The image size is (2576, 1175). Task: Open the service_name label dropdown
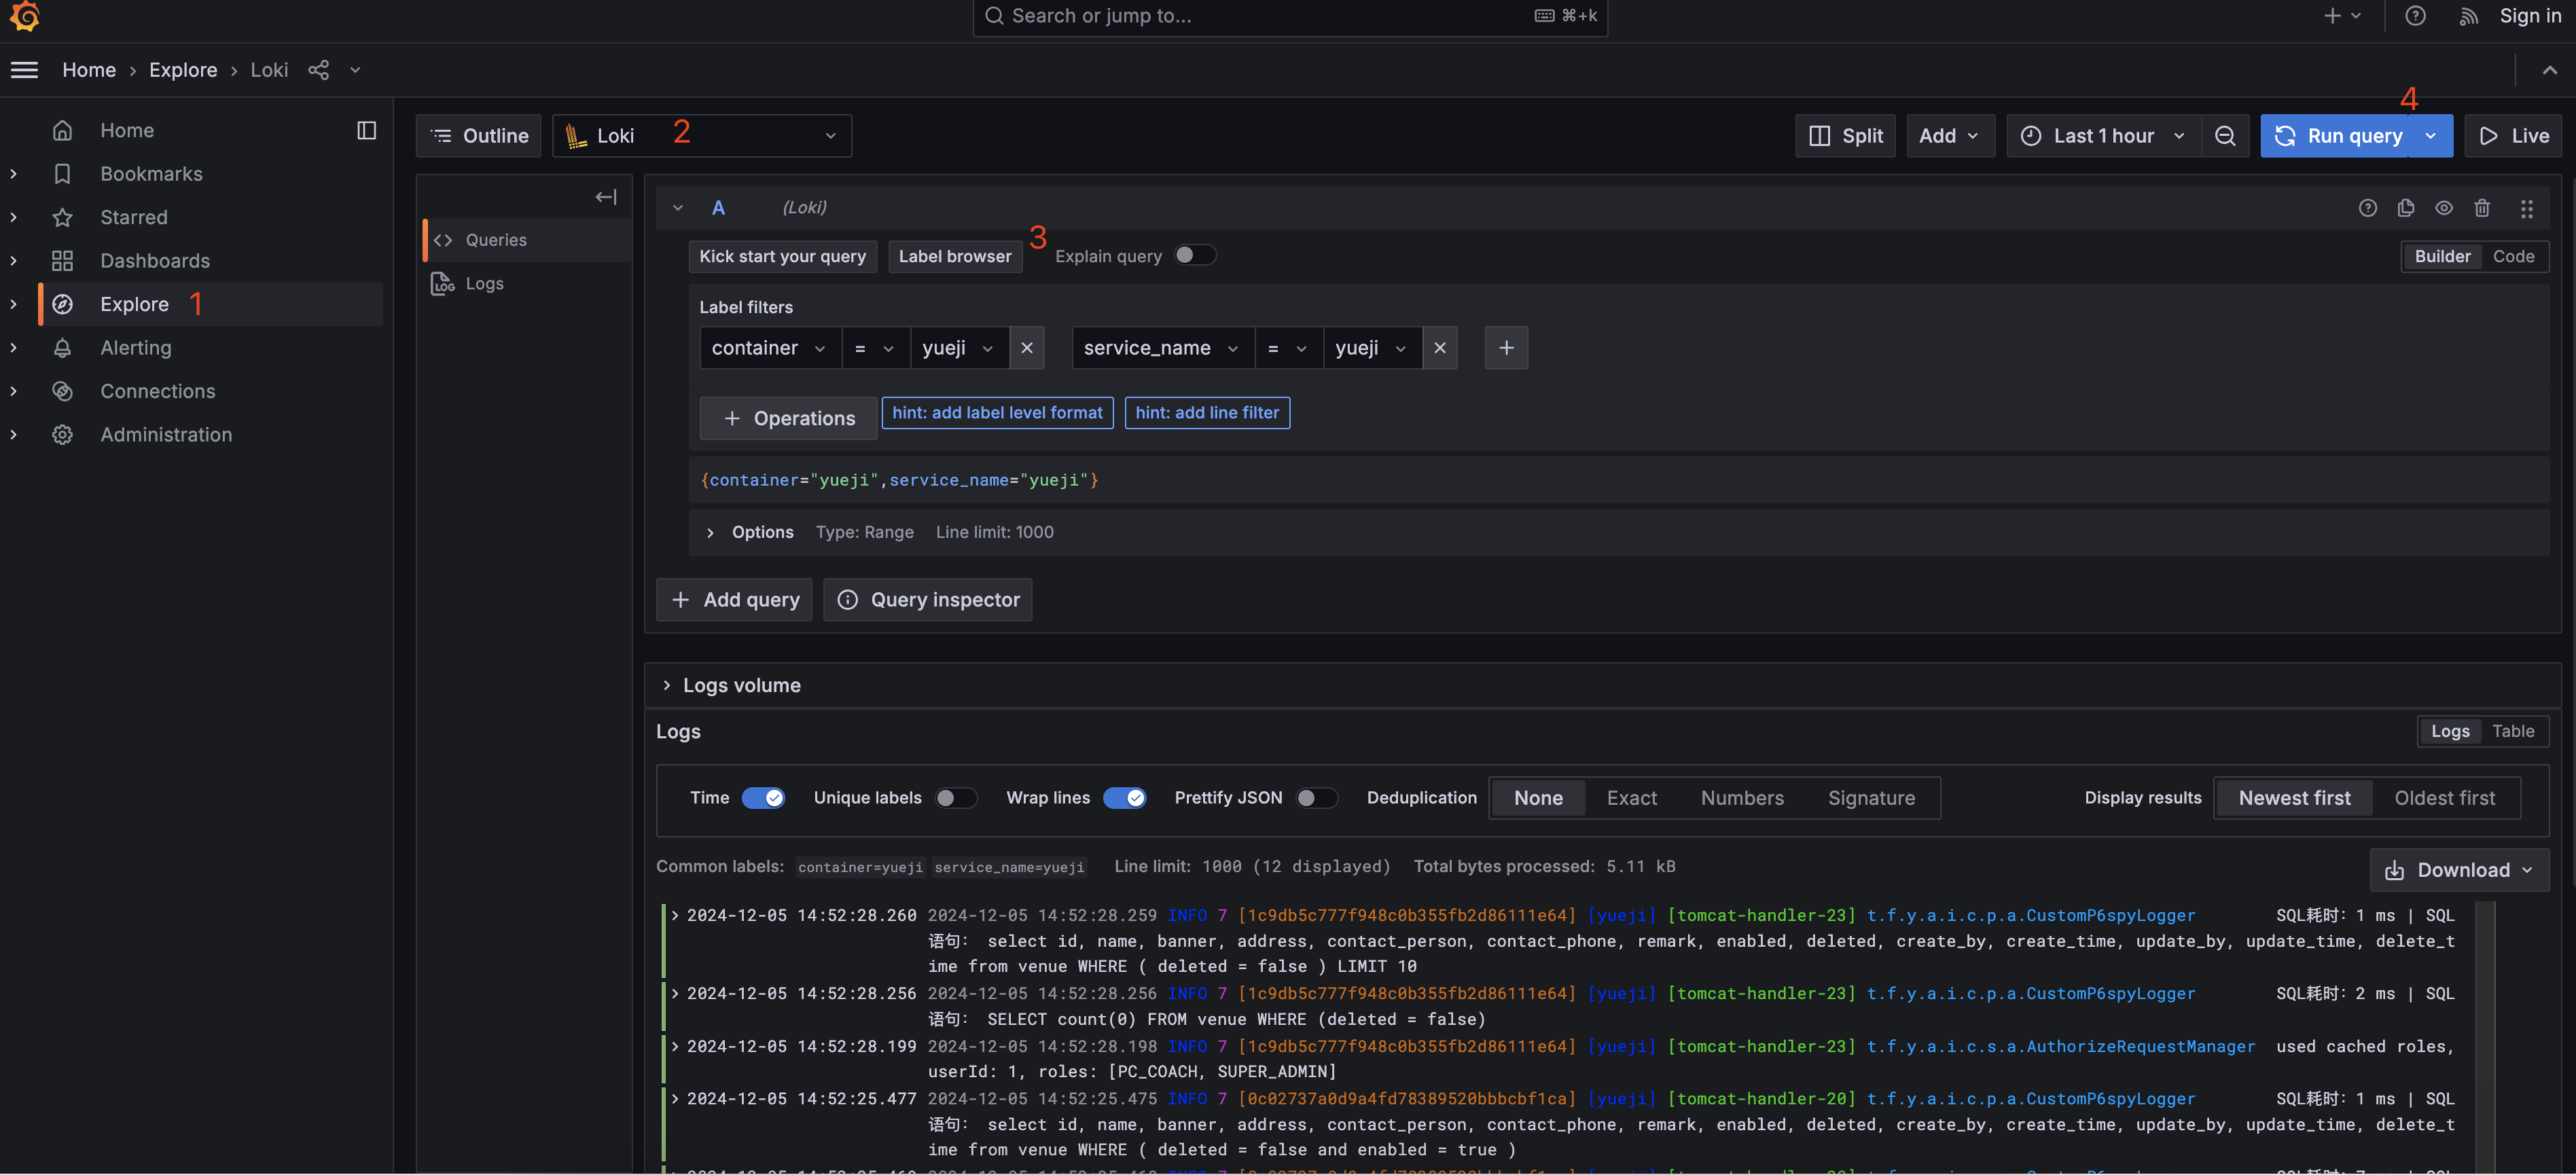coord(1162,348)
